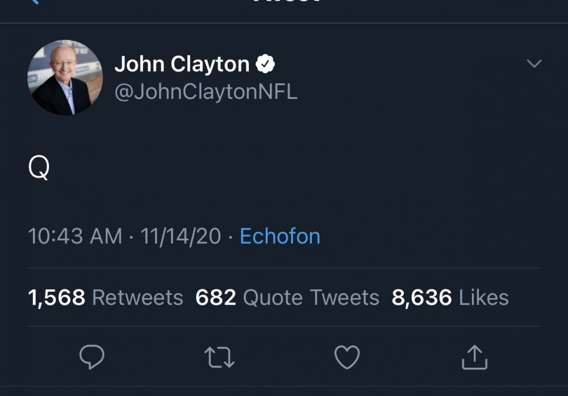Tap the reply speech bubble icon

(91, 358)
